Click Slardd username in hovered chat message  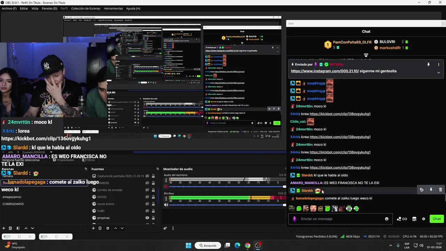(x=307, y=191)
